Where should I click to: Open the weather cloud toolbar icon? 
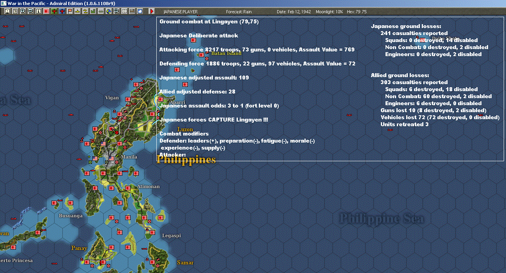tap(140, 11)
